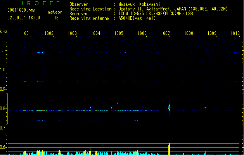244x155 pixels.
Task: Click the 0.9 kHz frequency label
Action: point(3,89)
